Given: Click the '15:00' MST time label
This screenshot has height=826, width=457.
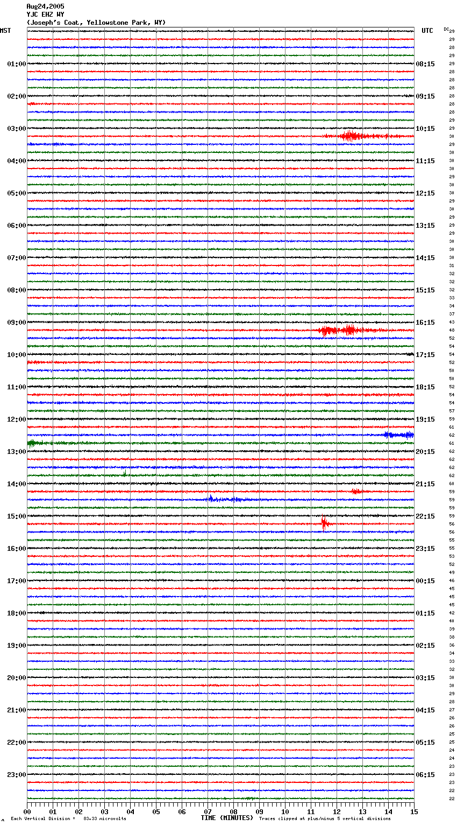Looking at the screenshot, I should pos(17,516).
